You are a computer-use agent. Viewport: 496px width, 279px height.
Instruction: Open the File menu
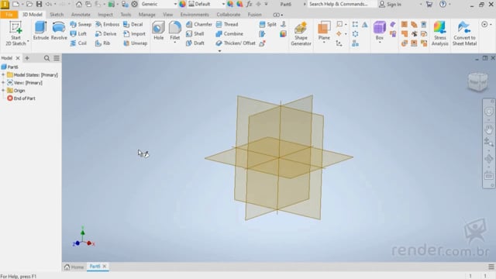point(9,15)
